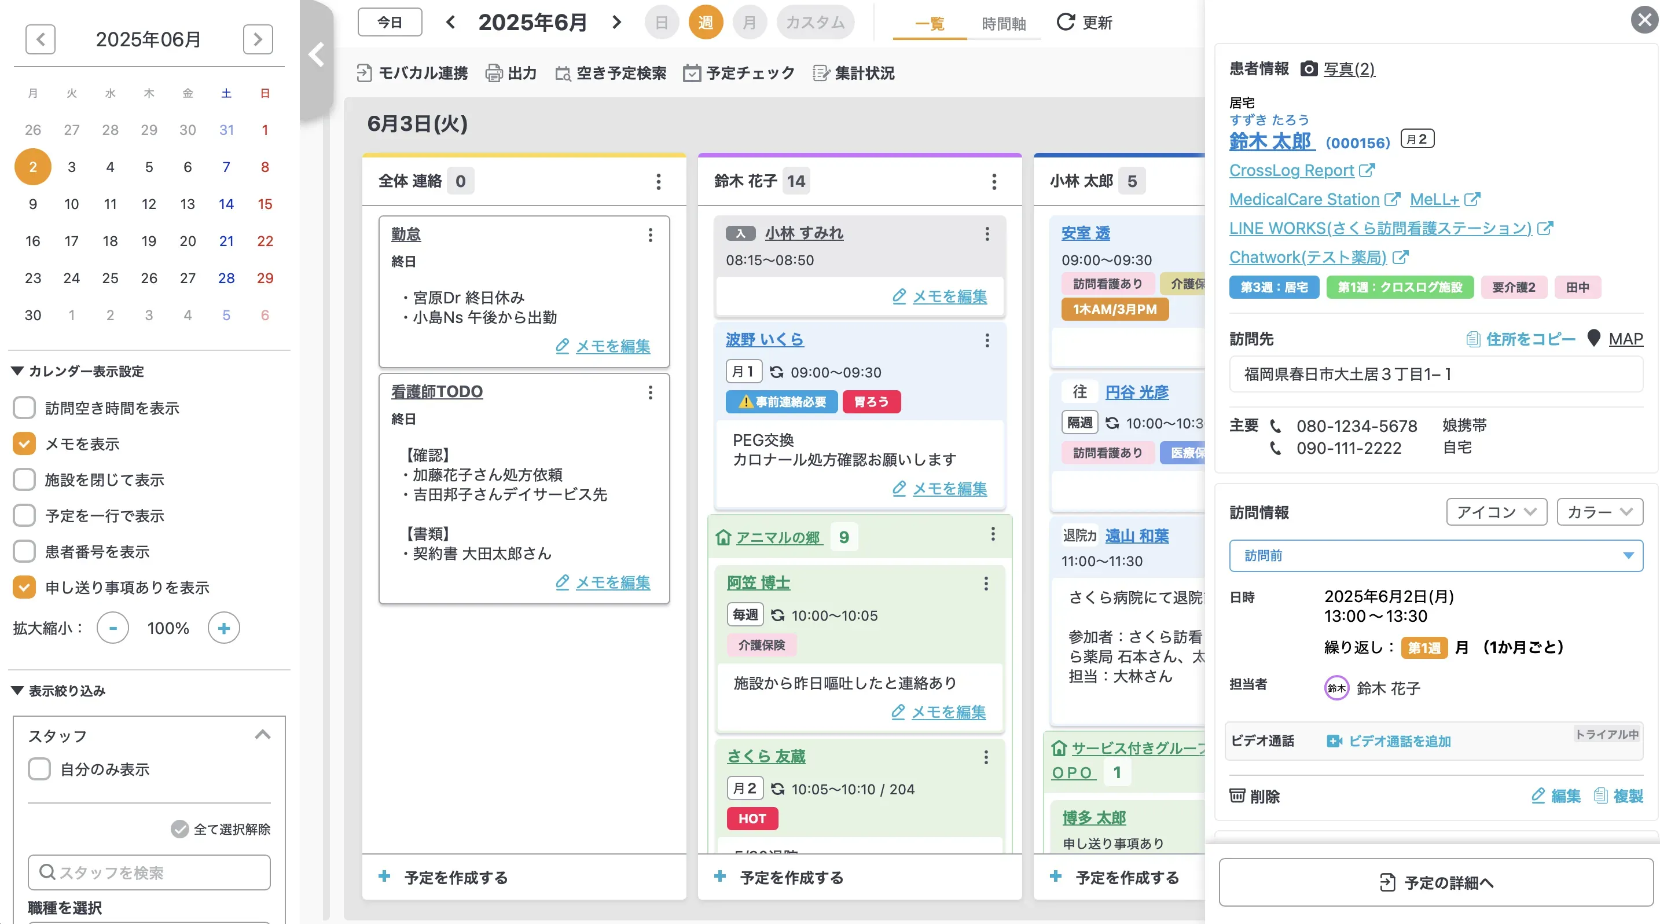Go to previous month in mini calendar
Screen dimensions: 1660x924
coord(41,39)
